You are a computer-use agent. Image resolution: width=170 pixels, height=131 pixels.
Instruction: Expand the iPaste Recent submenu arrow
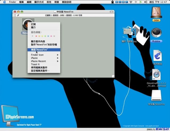pyautogui.click(x=58, y=61)
